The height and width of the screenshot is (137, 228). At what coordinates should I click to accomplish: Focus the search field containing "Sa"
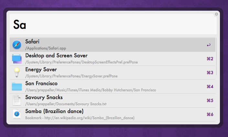tap(113, 25)
